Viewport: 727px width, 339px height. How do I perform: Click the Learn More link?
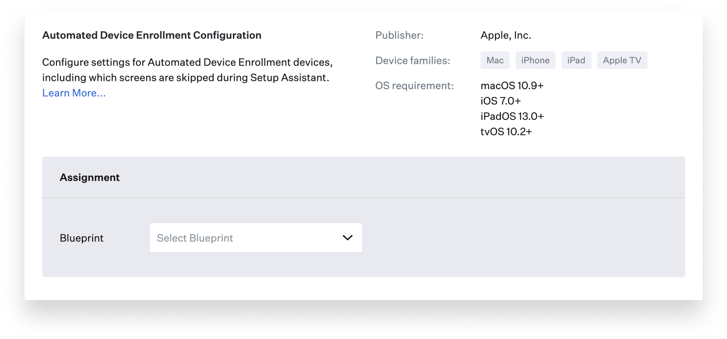tap(74, 93)
